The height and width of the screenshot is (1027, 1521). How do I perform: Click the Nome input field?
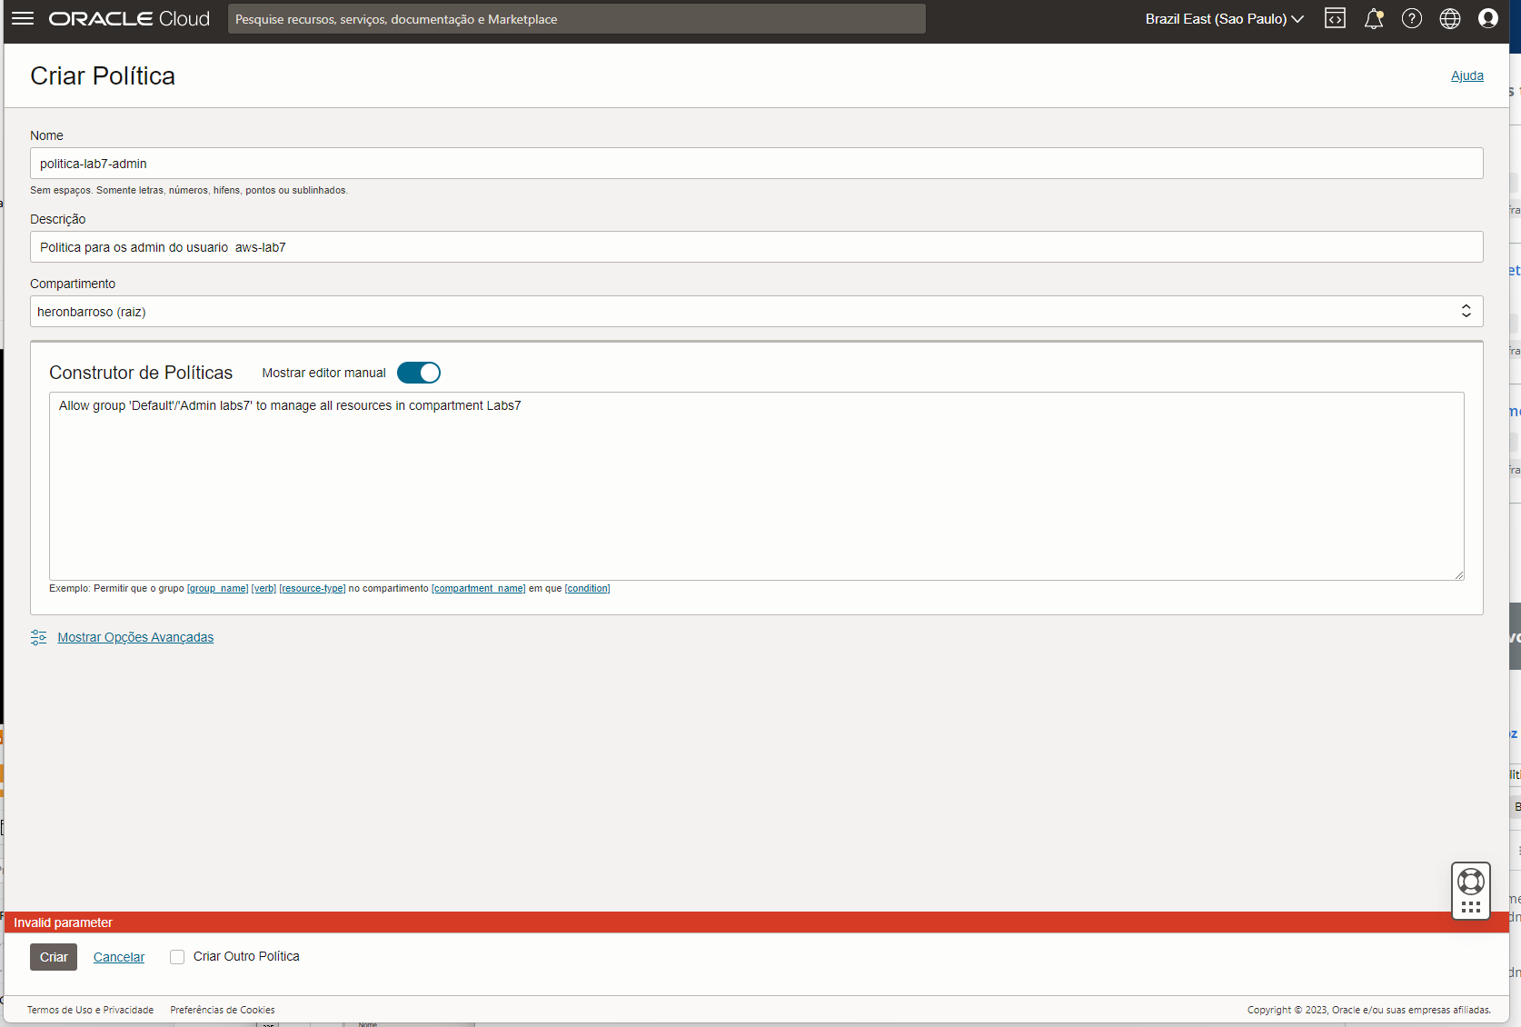[x=757, y=164]
